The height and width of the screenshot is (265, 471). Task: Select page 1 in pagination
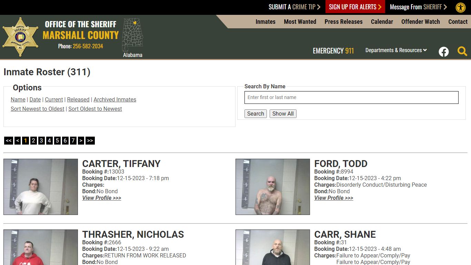pyautogui.click(x=26, y=140)
